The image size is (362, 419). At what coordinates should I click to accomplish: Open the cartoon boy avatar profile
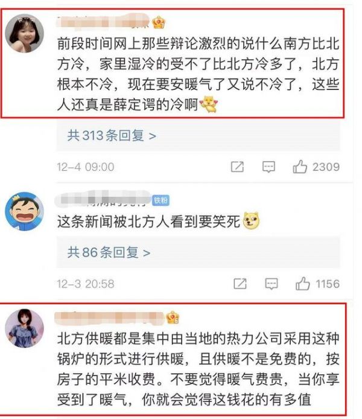[x=24, y=211]
